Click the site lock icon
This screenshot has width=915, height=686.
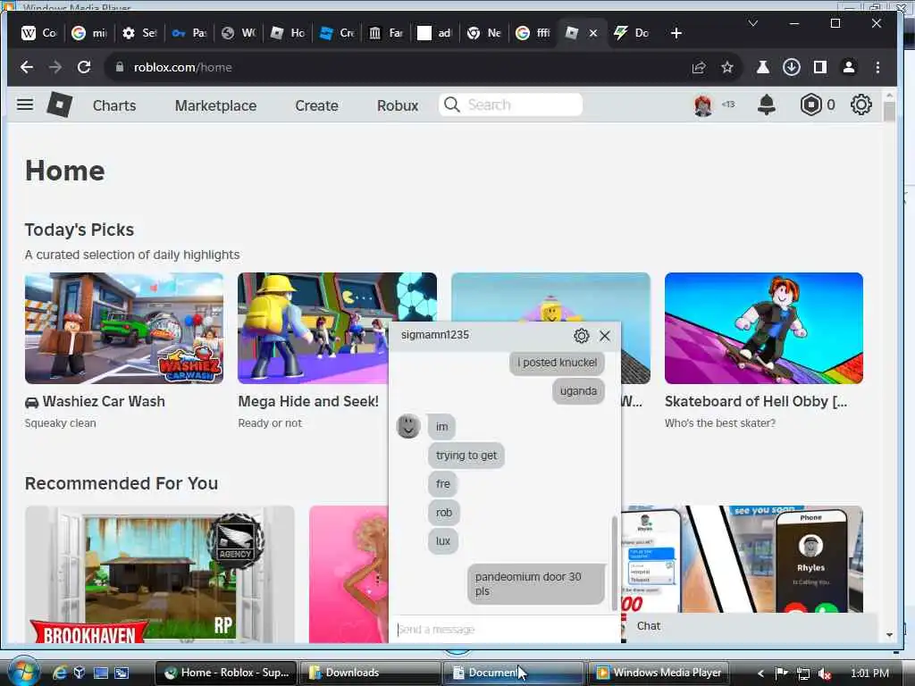coord(120,67)
